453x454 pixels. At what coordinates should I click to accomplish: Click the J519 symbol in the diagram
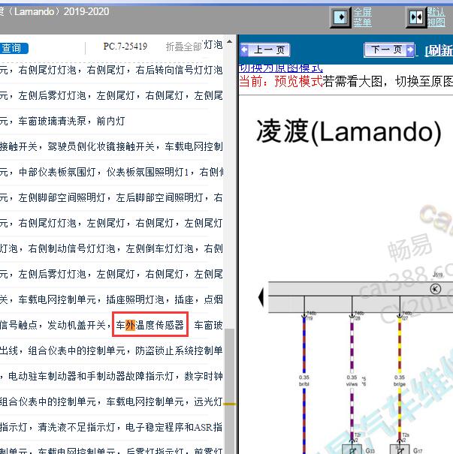pyautogui.click(x=435, y=289)
